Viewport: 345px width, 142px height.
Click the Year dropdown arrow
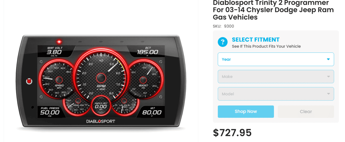328,59
